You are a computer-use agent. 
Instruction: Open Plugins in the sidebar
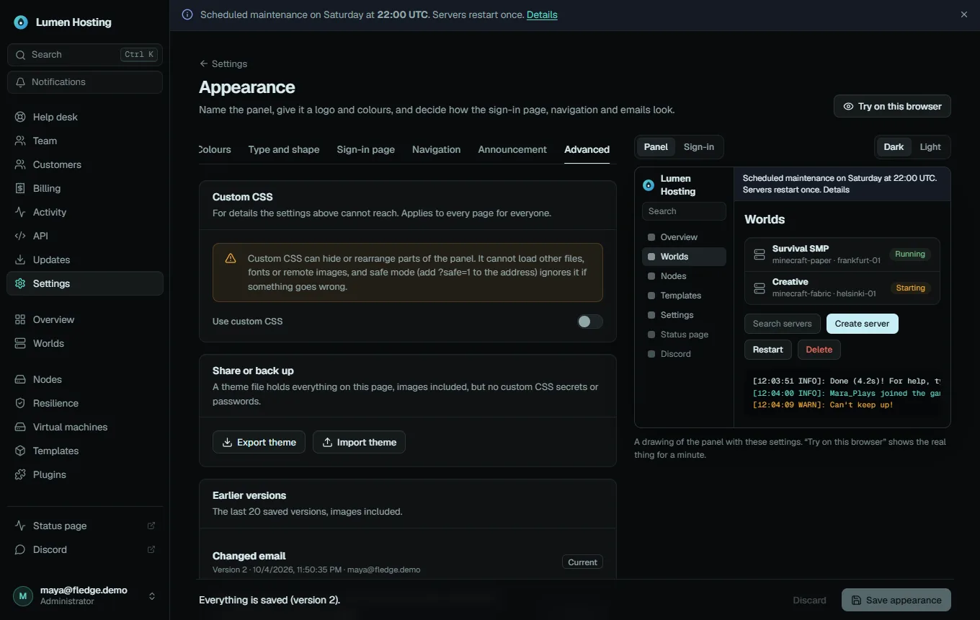85,474
